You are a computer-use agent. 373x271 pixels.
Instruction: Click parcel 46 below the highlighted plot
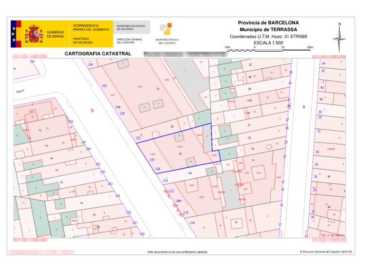coord(190,173)
